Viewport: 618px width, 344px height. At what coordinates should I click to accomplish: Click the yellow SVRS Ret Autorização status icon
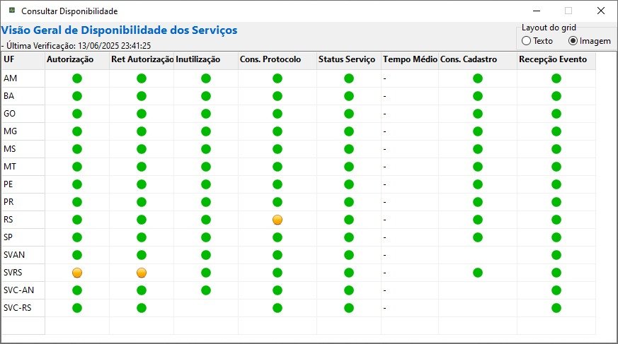(142, 273)
